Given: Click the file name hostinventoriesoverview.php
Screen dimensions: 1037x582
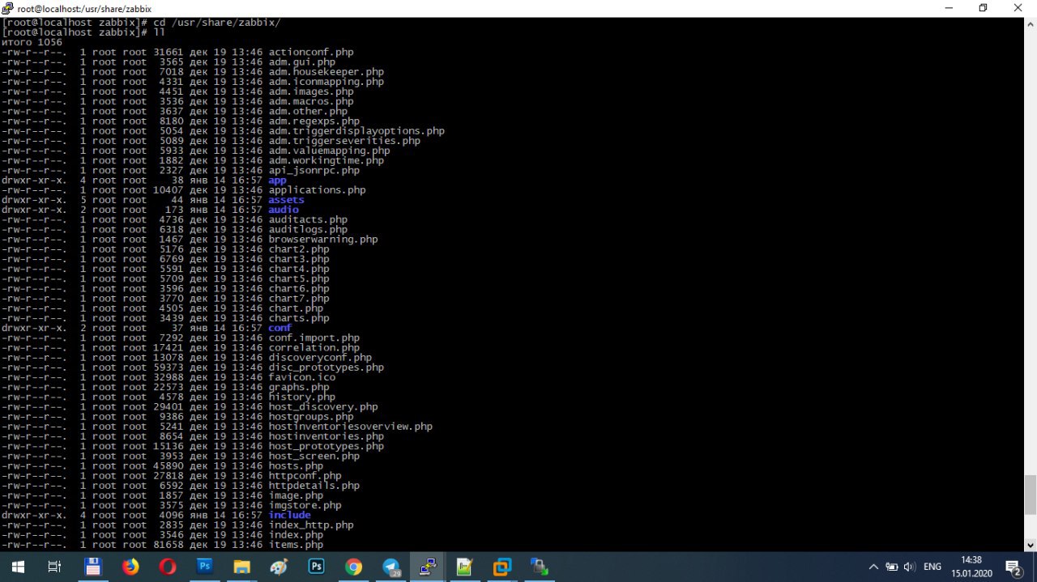Looking at the screenshot, I should click(x=351, y=427).
